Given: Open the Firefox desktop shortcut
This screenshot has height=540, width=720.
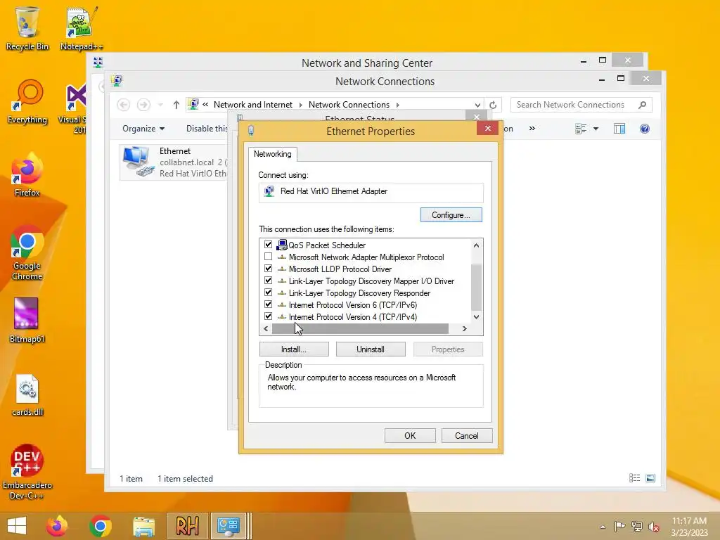Looking at the screenshot, I should [x=27, y=175].
